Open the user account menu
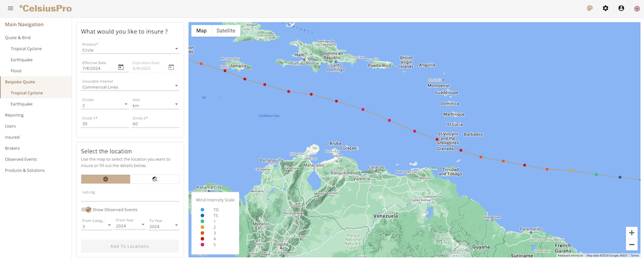The width and height of the screenshot is (644, 259). click(621, 8)
